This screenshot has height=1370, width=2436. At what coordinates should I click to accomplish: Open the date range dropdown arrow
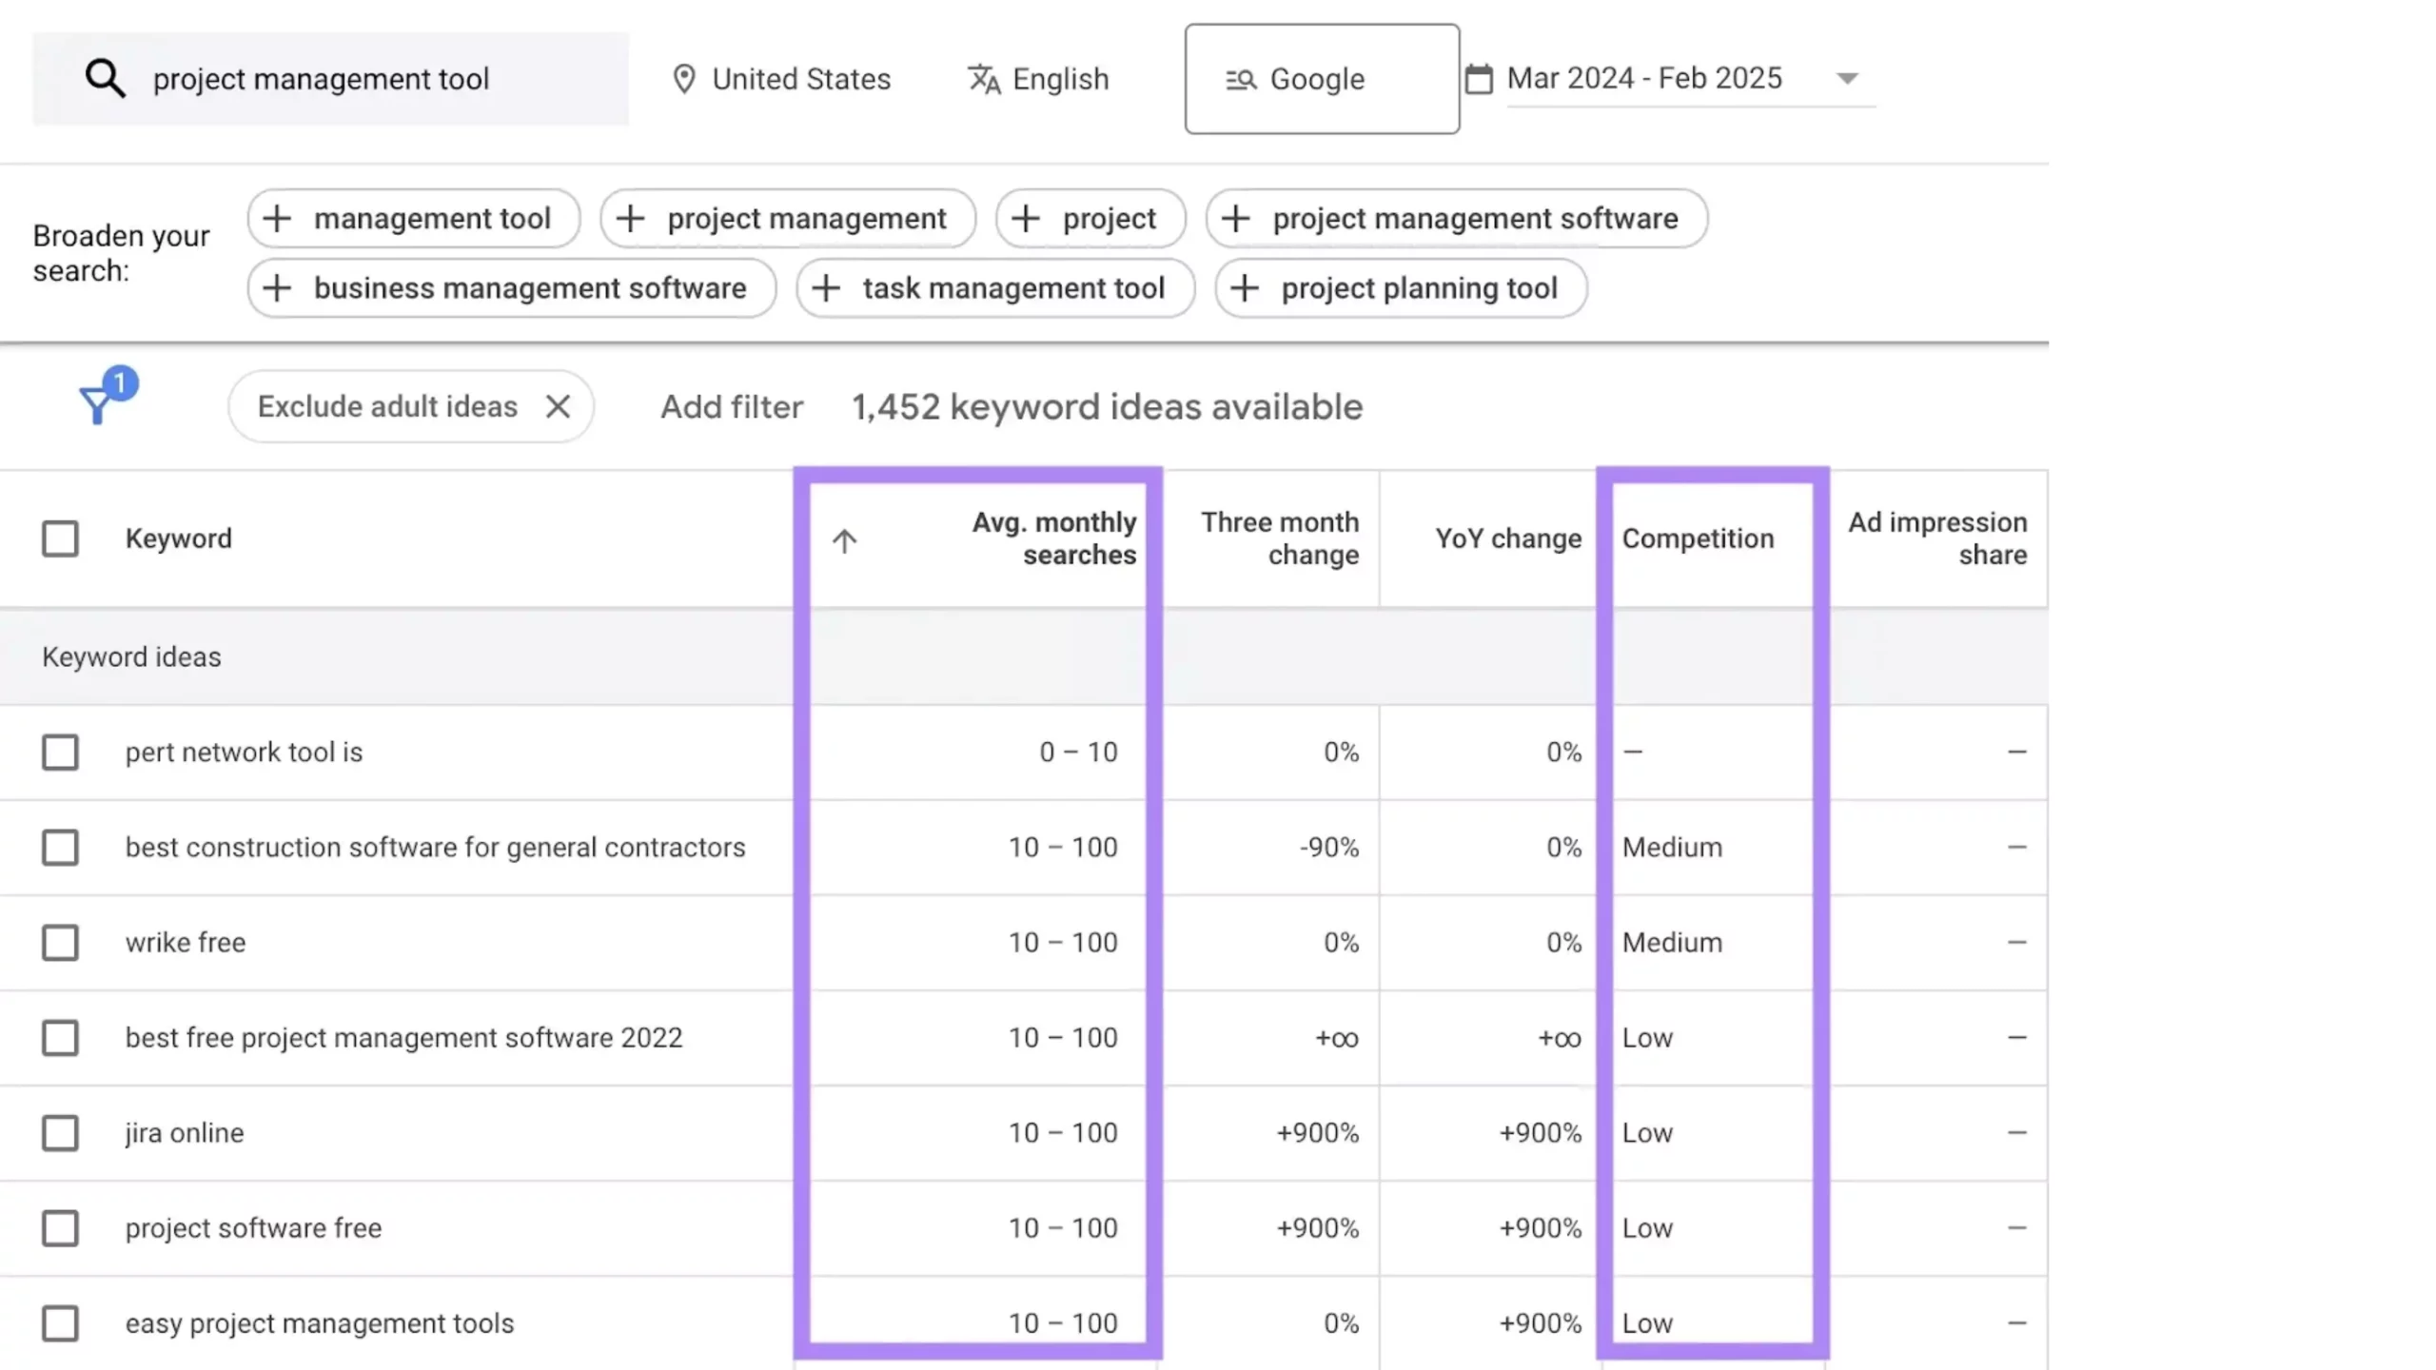(x=1847, y=79)
